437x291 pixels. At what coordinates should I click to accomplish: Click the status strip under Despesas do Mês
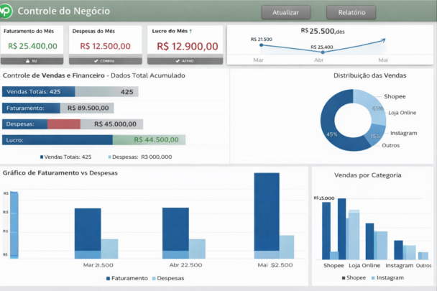pyautogui.click(x=107, y=61)
